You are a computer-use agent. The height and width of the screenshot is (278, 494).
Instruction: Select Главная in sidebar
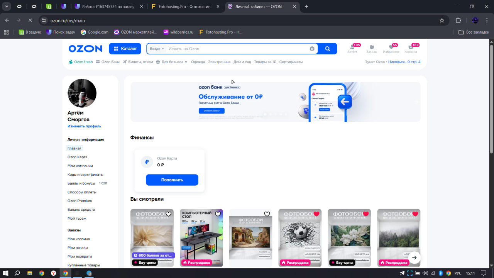coord(74,148)
